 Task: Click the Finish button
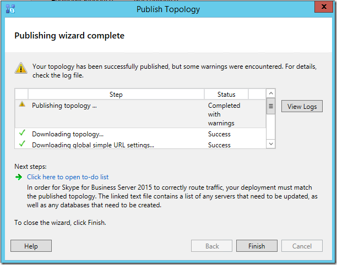click(257, 246)
